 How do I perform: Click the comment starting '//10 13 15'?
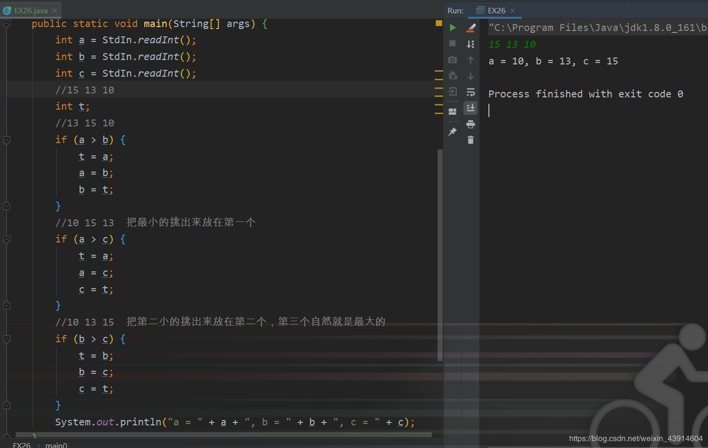pyautogui.click(x=221, y=322)
